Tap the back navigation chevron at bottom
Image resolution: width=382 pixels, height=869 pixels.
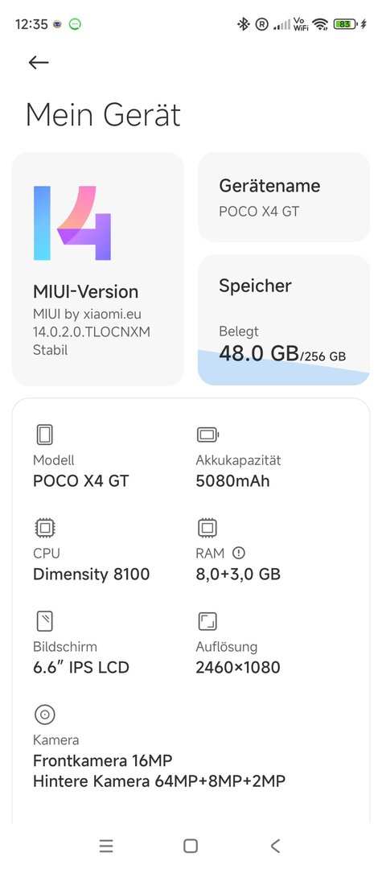275,846
